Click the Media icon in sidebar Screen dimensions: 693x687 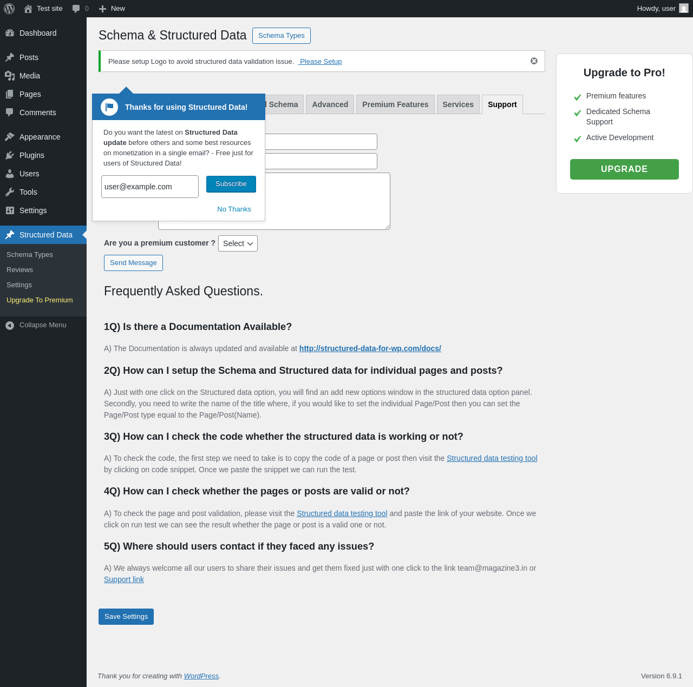click(x=10, y=76)
